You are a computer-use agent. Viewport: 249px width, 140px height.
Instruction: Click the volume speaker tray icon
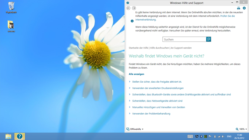223,136
